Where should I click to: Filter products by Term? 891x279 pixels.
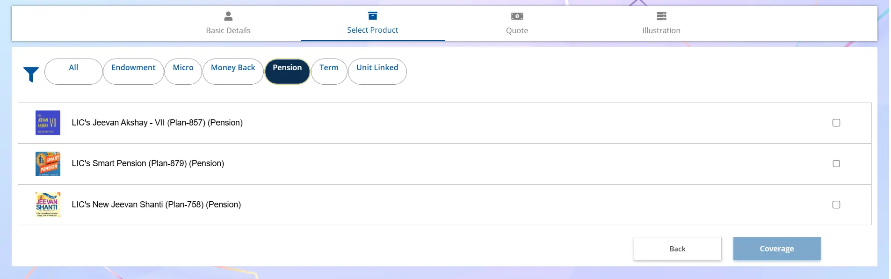coord(329,72)
